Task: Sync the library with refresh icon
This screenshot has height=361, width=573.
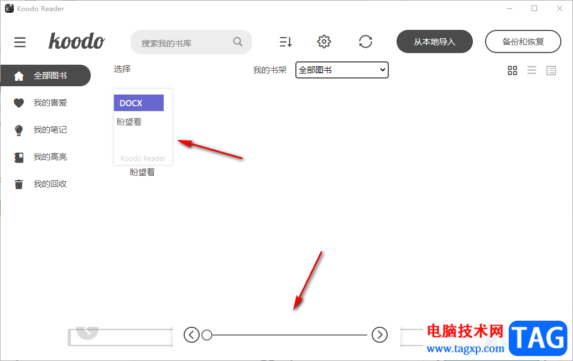Action: [x=366, y=41]
